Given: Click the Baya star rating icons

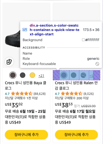Looking at the screenshot, I should point(22,94).
